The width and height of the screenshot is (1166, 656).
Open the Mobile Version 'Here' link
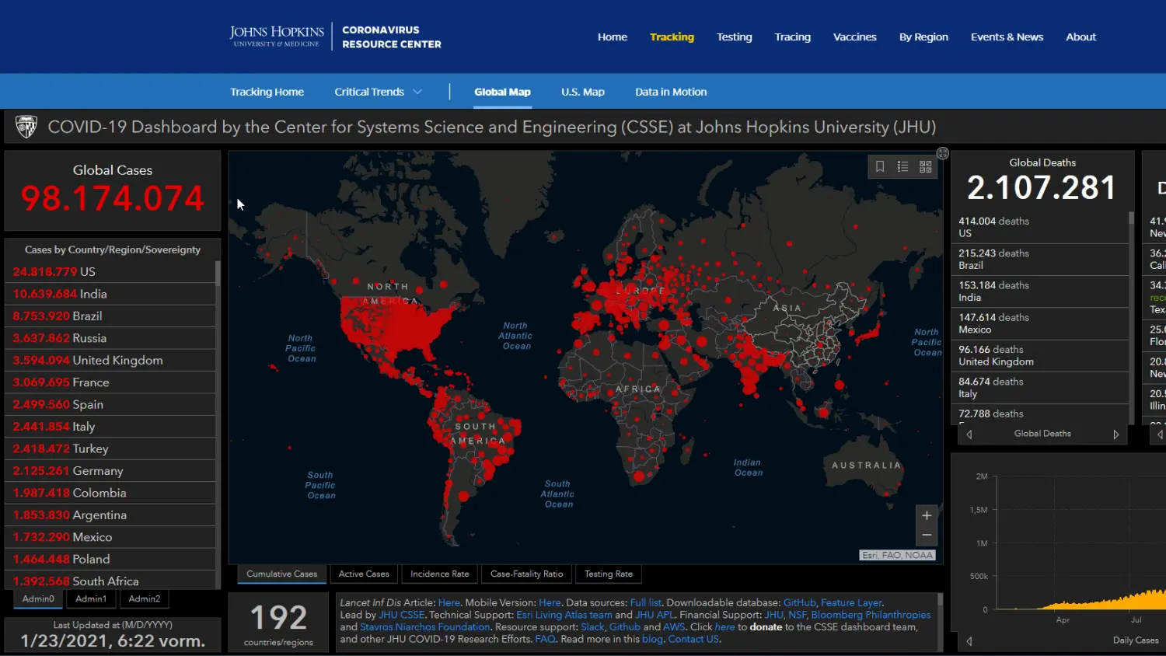tap(550, 603)
